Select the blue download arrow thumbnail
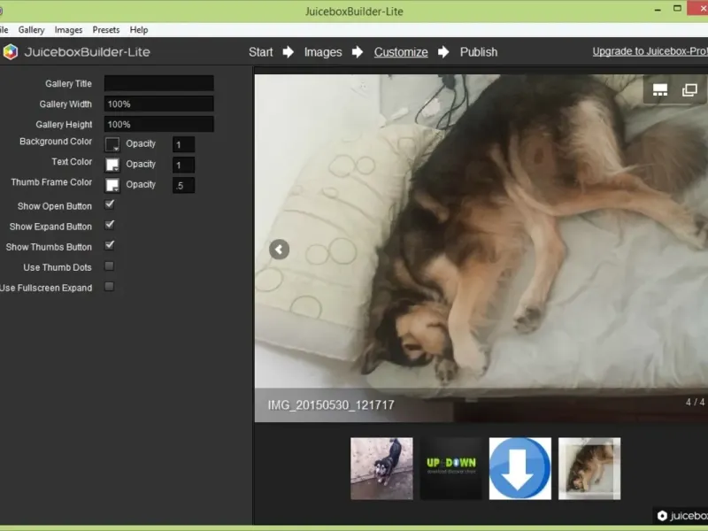Viewport: 708px width, 531px height. tap(520, 469)
